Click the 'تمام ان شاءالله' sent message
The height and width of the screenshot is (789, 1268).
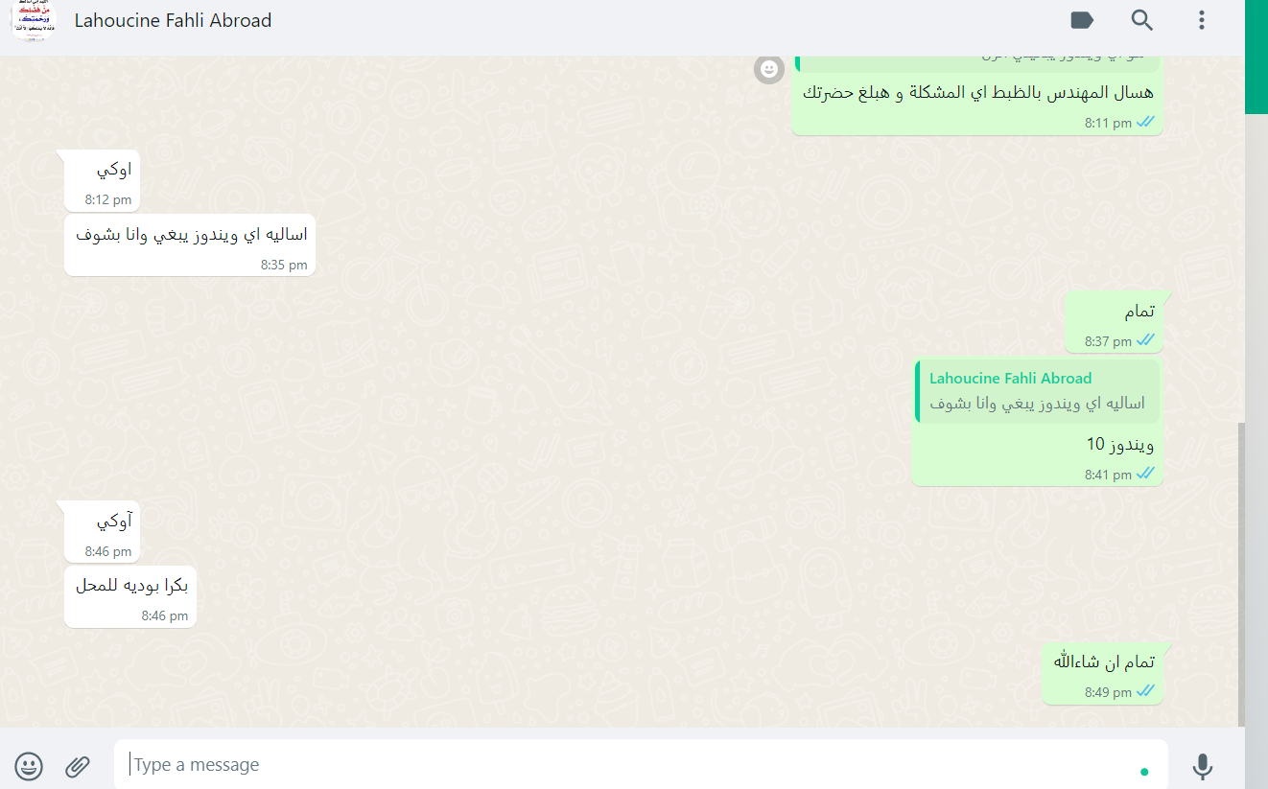coord(1103,673)
